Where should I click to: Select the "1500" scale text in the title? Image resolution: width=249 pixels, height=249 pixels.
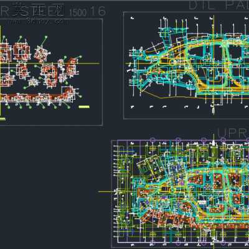[78, 12]
